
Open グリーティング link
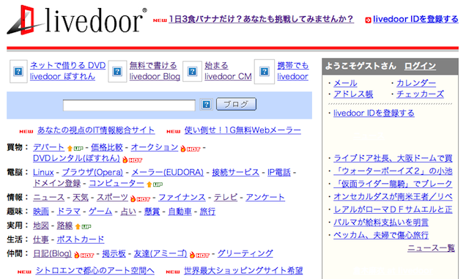245,254
